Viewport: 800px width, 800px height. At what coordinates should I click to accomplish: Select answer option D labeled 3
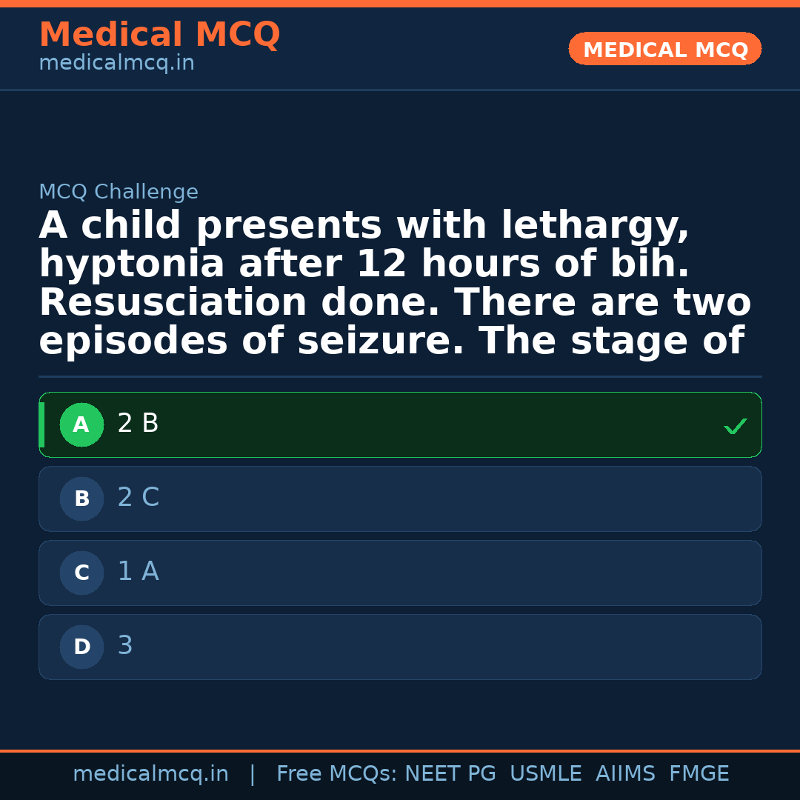coord(400,647)
